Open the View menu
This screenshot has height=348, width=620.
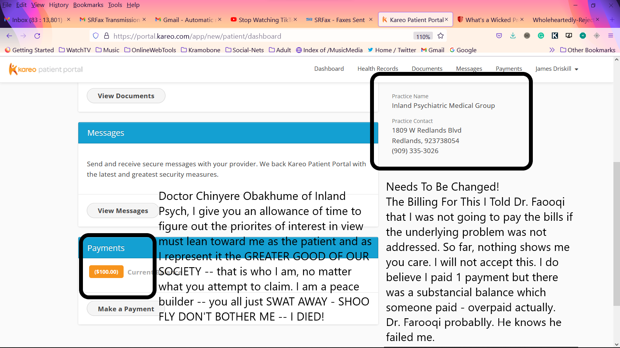click(38, 5)
